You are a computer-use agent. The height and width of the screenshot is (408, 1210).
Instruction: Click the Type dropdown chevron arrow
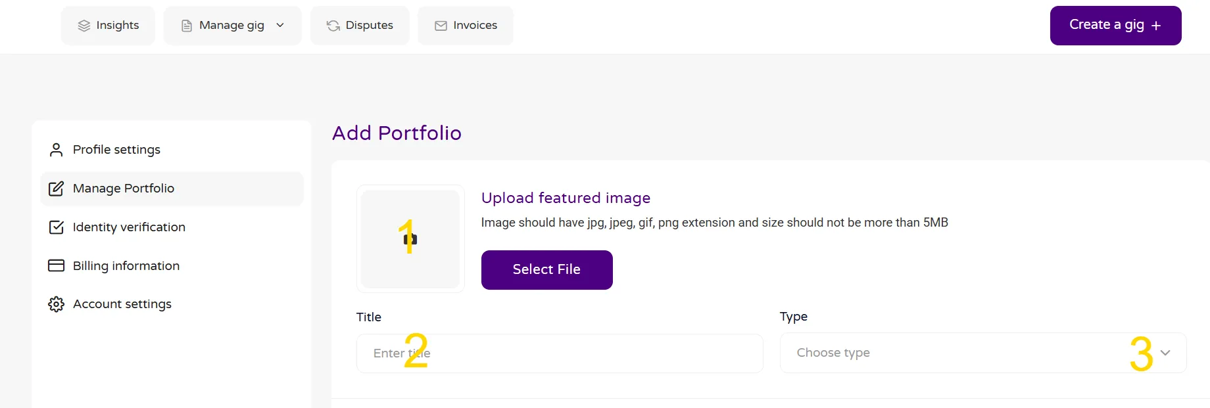point(1165,353)
